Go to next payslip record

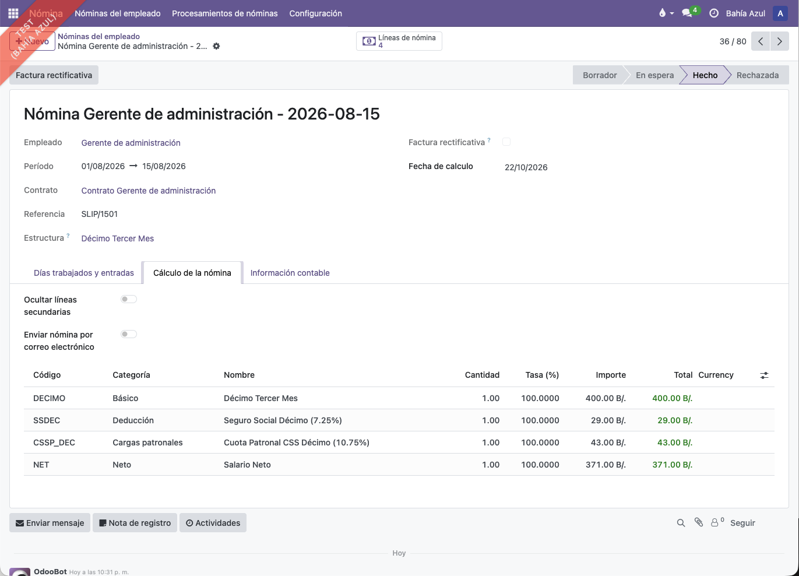pos(780,41)
